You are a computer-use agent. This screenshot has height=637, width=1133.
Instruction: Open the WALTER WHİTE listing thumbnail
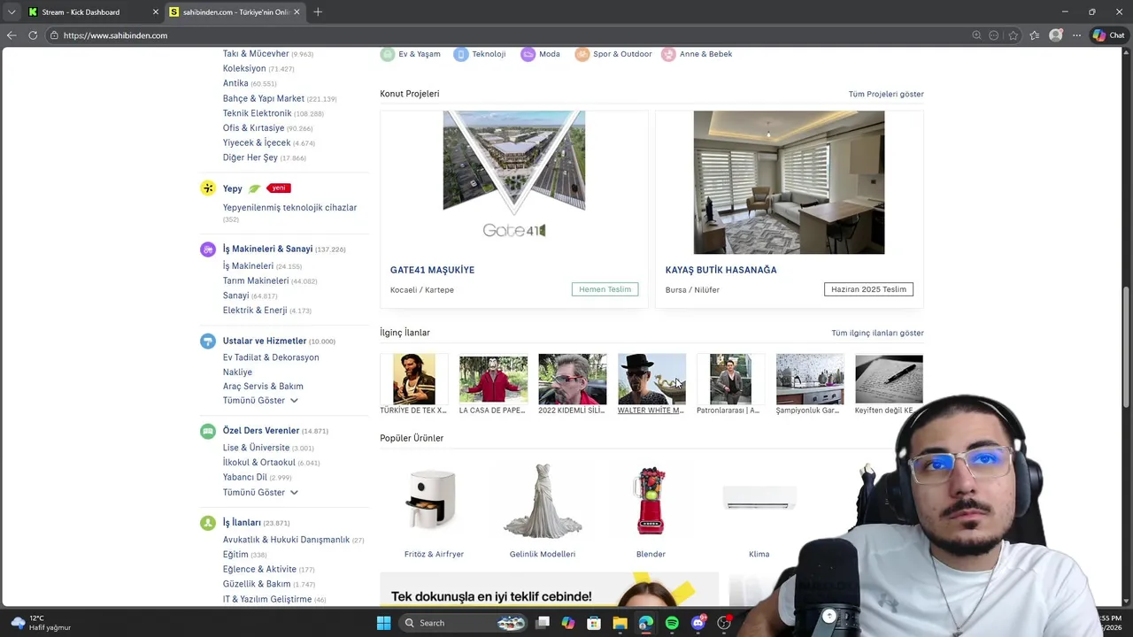651,379
